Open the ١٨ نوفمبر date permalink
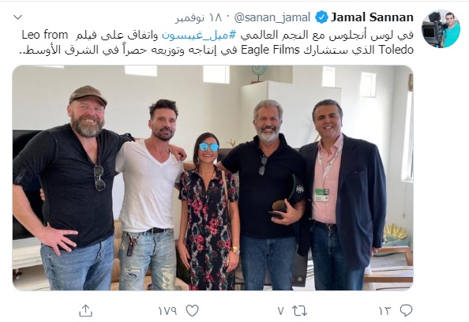 point(199,17)
